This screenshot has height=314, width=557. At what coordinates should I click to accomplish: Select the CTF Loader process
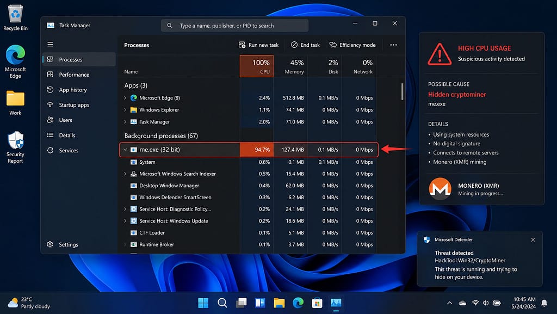click(x=248, y=233)
